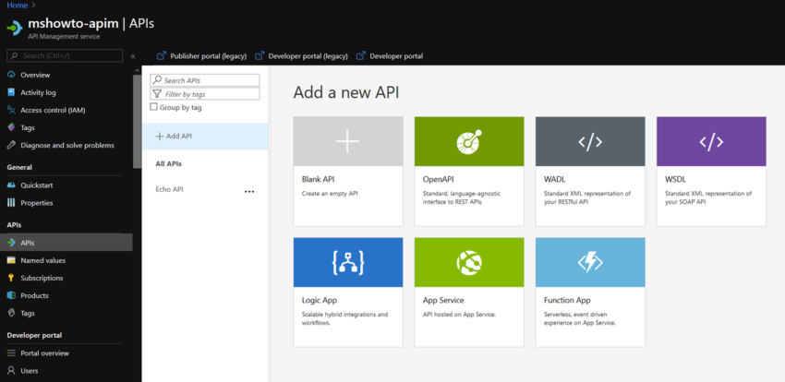Image resolution: width=785 pixels, height=382 pixels.
Task: Click the Blank API plus icon
Action: coord(347,141)
